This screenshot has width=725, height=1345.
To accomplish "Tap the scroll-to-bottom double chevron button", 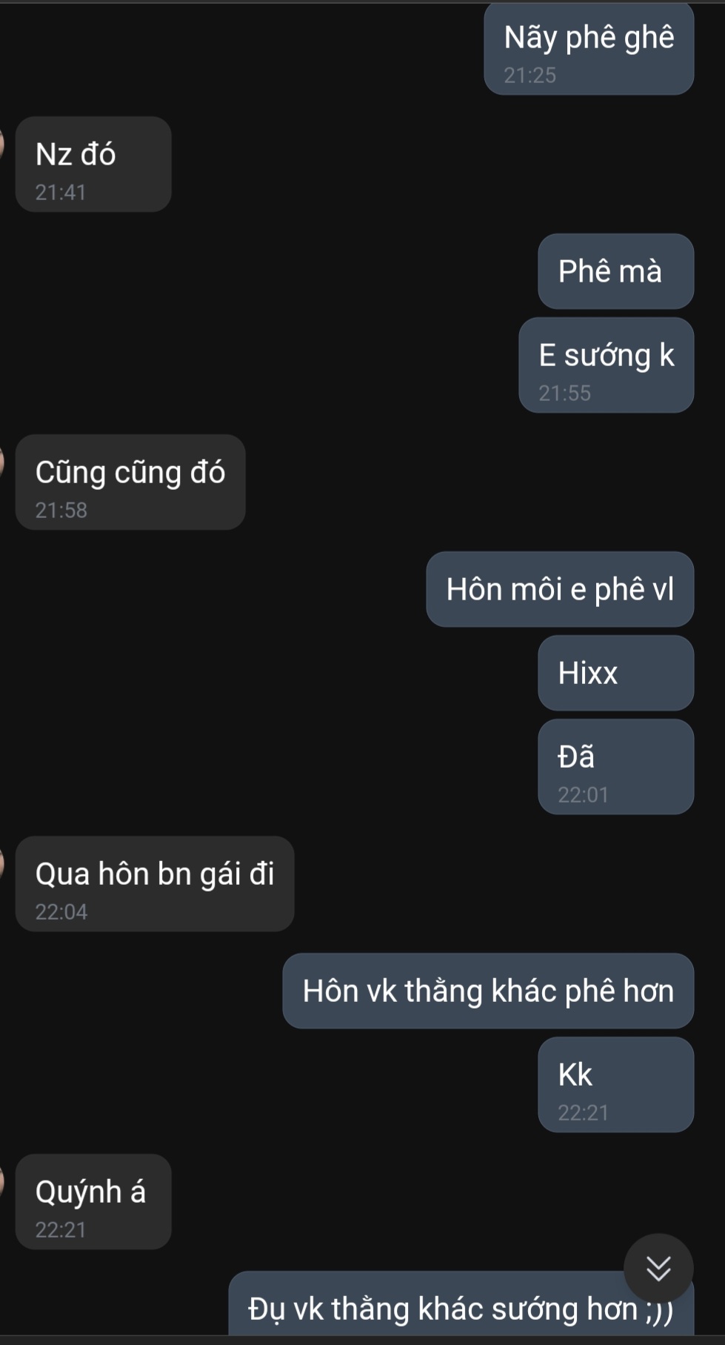I will point(658,1269).
